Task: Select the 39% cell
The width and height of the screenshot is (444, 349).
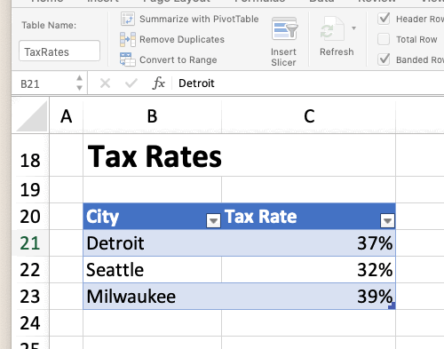Action: pyautogui.click(x=309, y=297)
